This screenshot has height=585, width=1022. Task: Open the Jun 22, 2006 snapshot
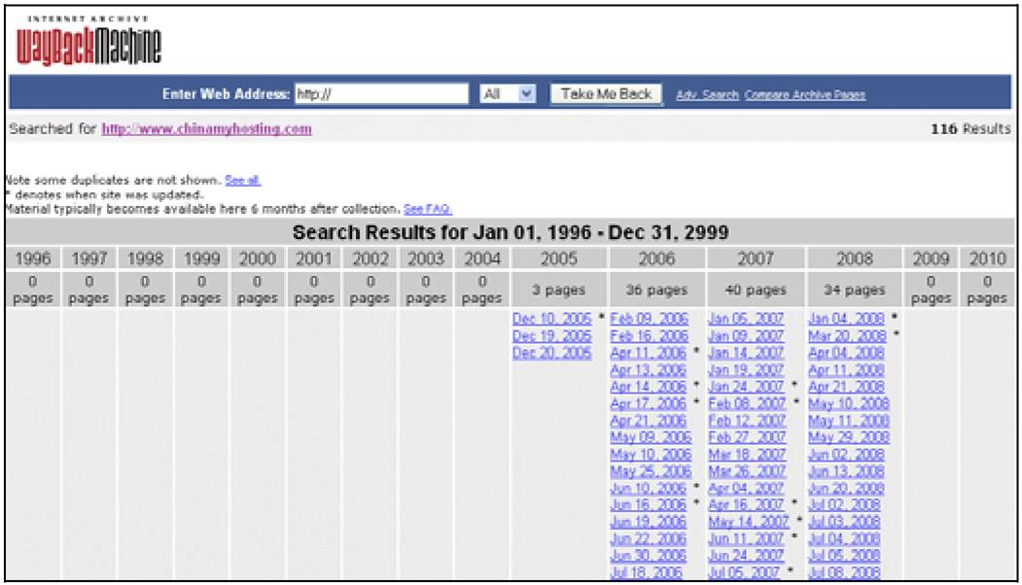pos(649,538)
